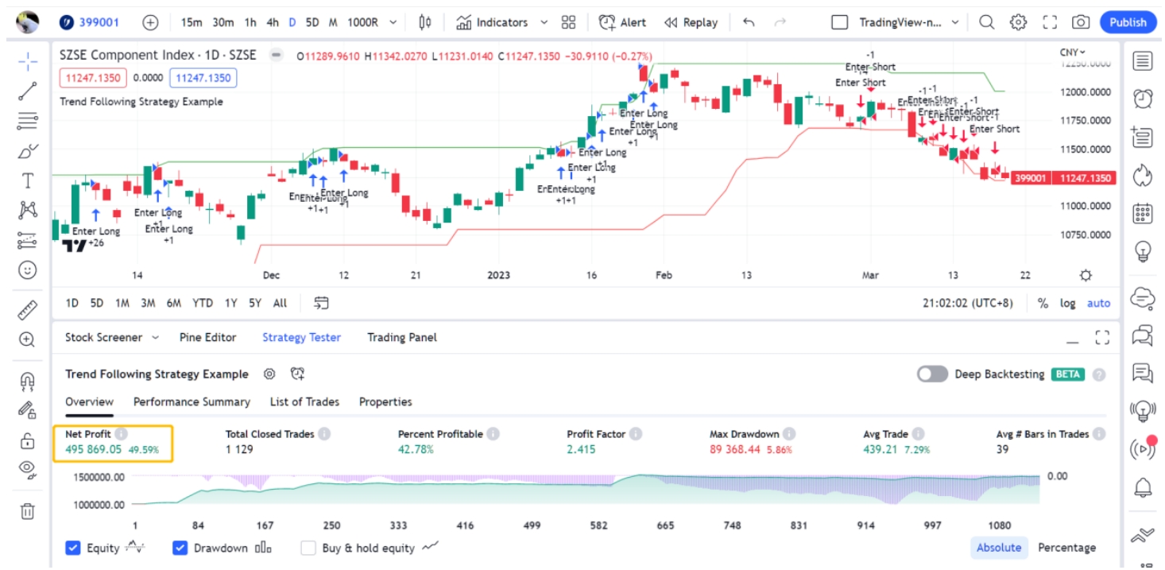Enable Buy & hold equity checkbox
Viewport: 1165px width, 570px height.
(308, 548)
